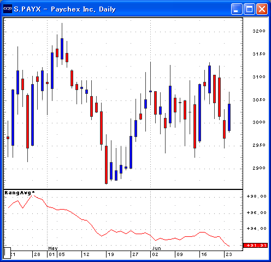Click the 12 date label on time axis
271x262 pixels.
click(86, 254)
